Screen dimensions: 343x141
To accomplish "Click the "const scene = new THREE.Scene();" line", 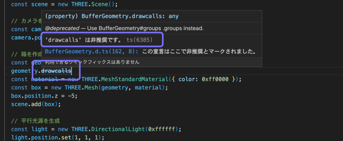I will click(x=64, y=4).
